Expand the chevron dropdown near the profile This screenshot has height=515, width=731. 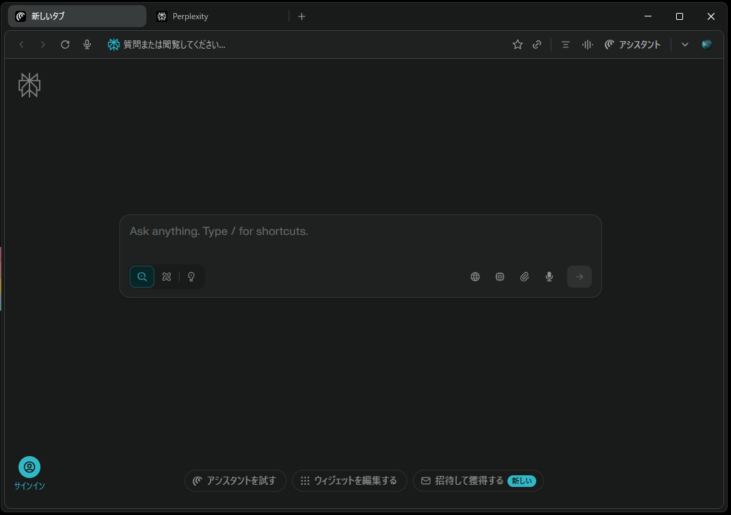(684, 45)
